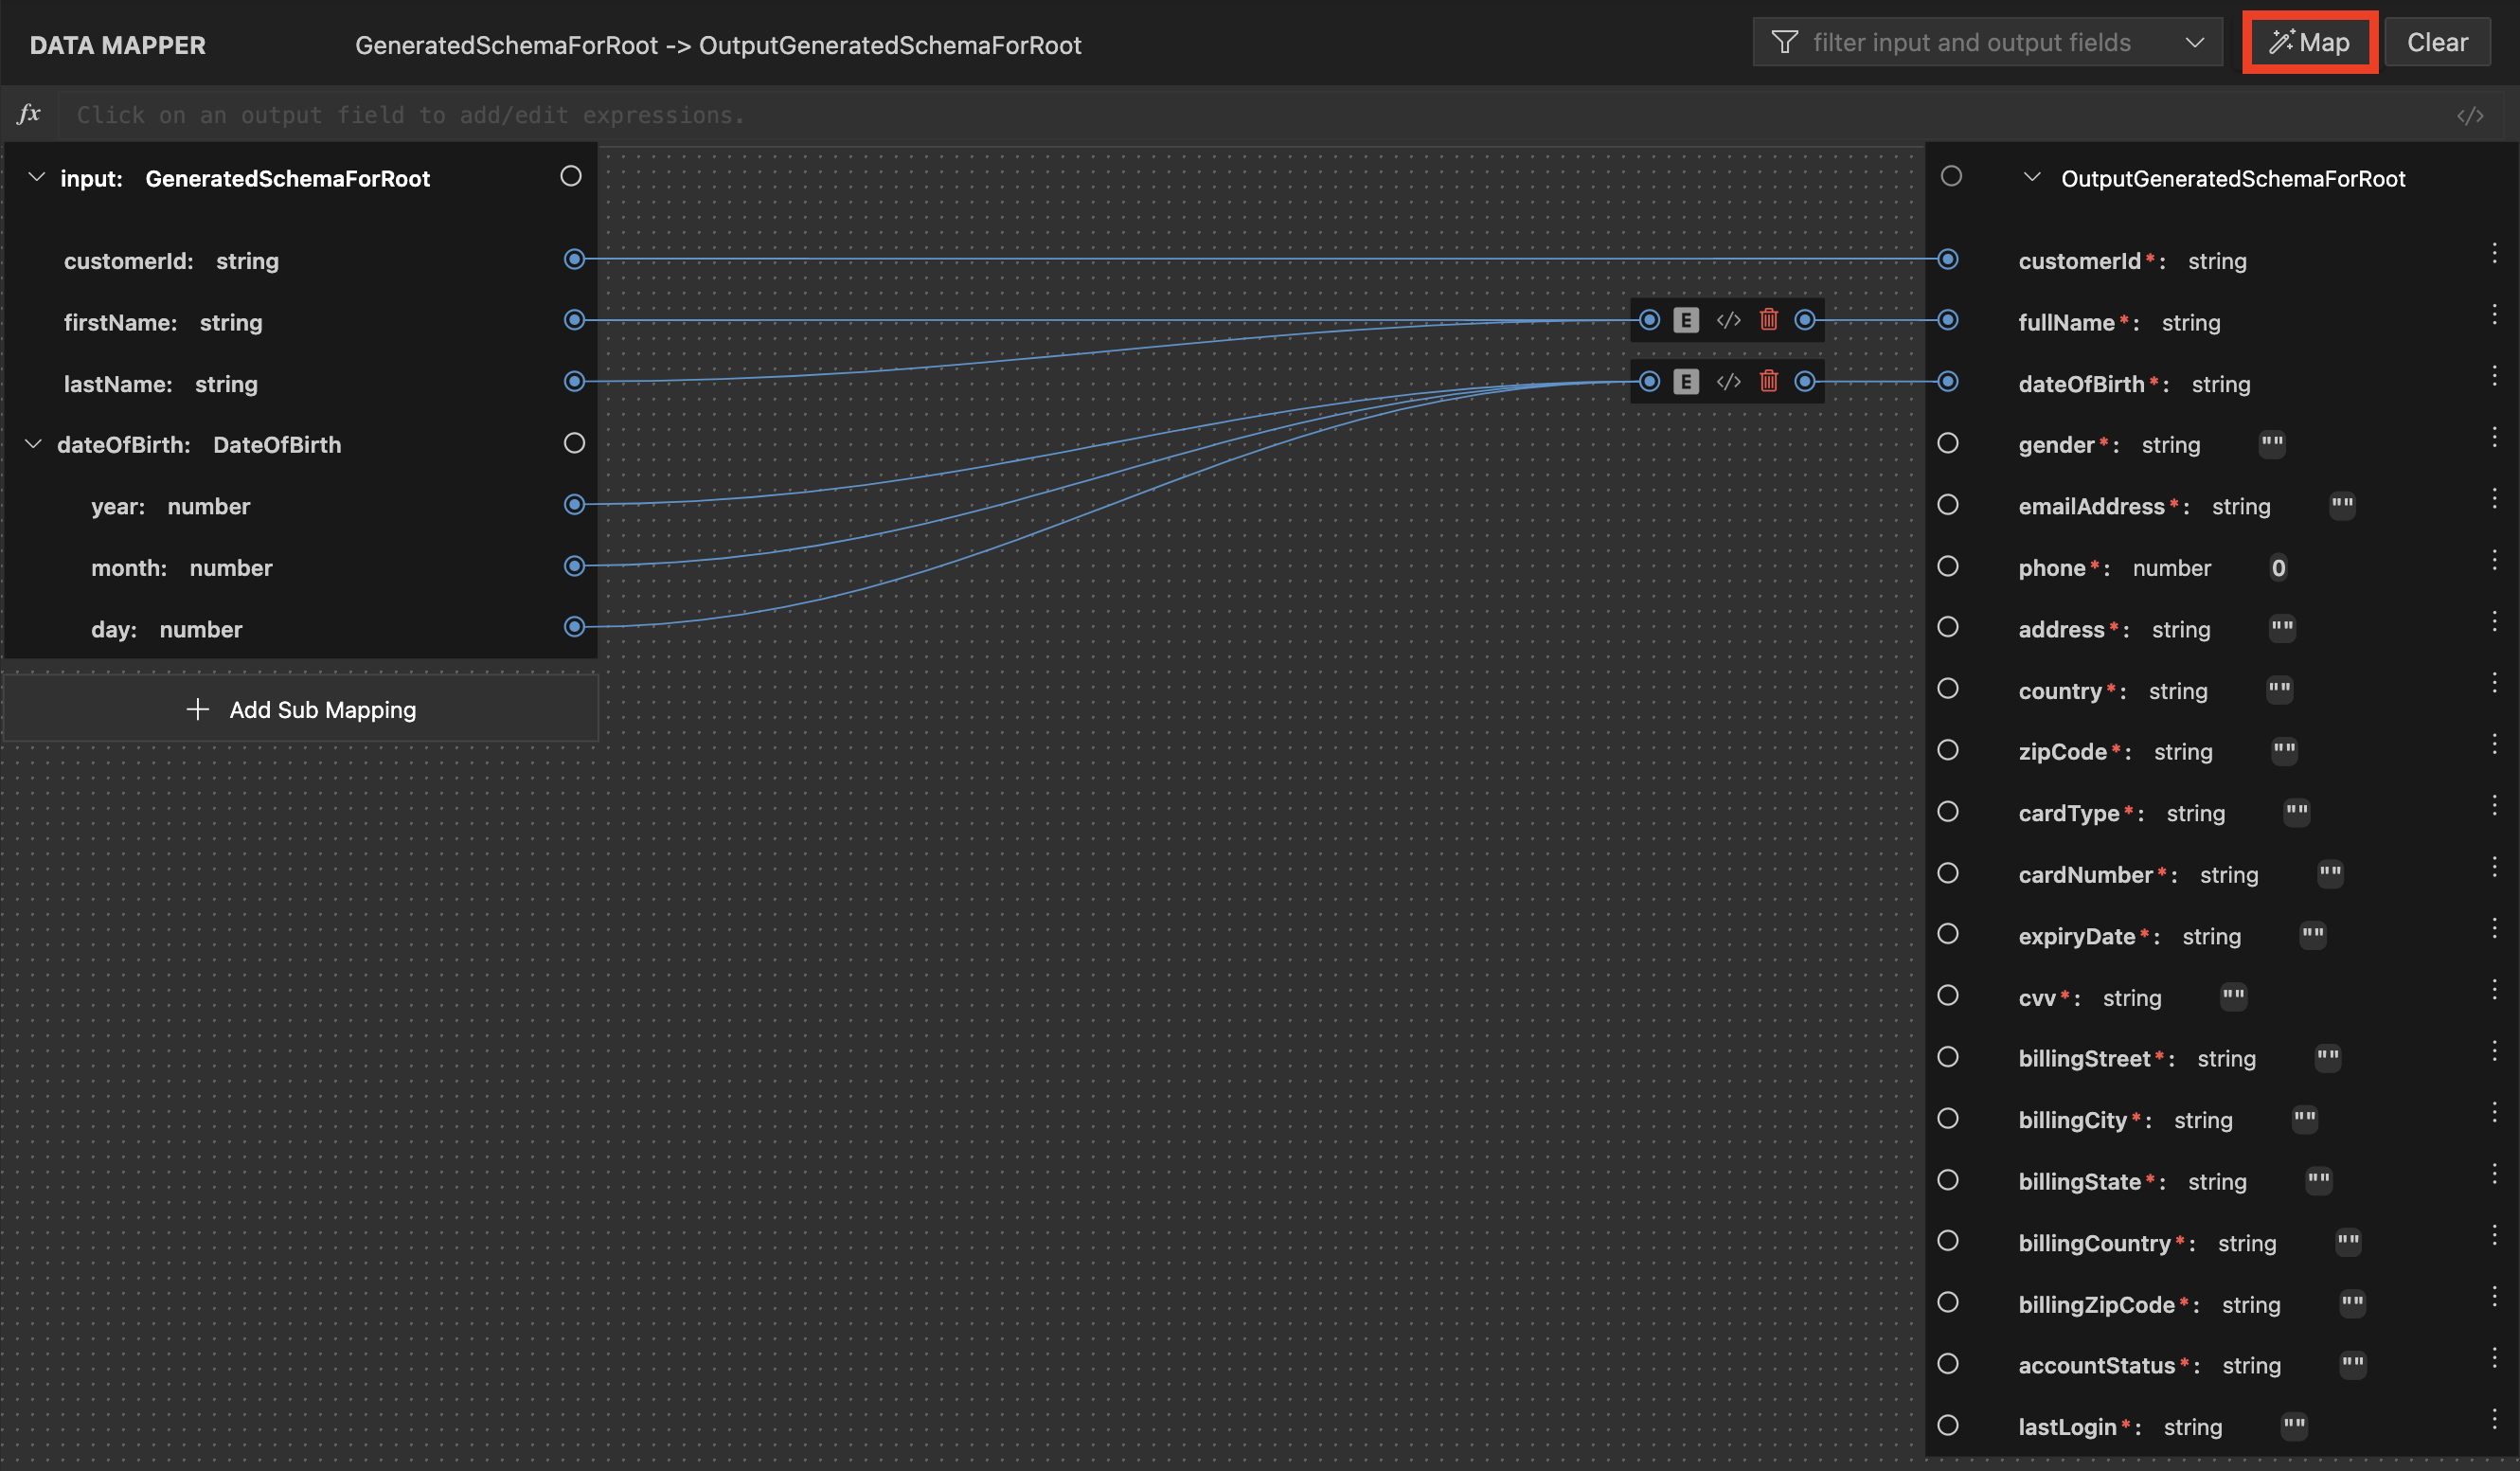The height and width of the screenshot is (1471, 2520).
Task: Click the dateOfBirth input object port
Action: (x=574, y=443)
